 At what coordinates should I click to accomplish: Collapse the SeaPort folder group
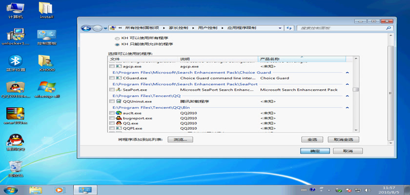click(347, 84)
